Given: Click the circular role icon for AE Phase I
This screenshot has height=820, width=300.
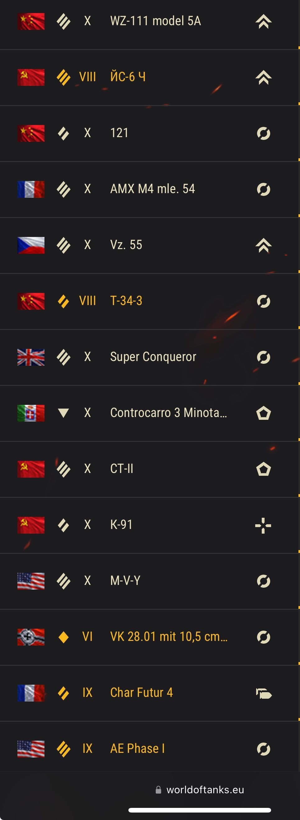Looking at the screenshot, I should coord(263,749).
